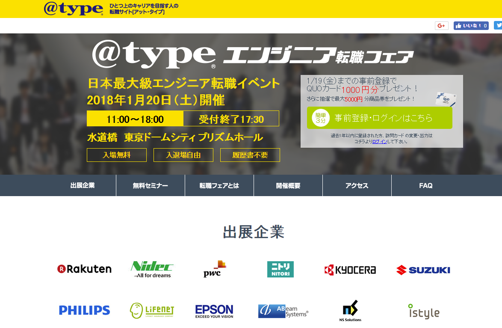Open the ABeam Systems logo
Screen dimensions: 502x328
coord(283,311)
